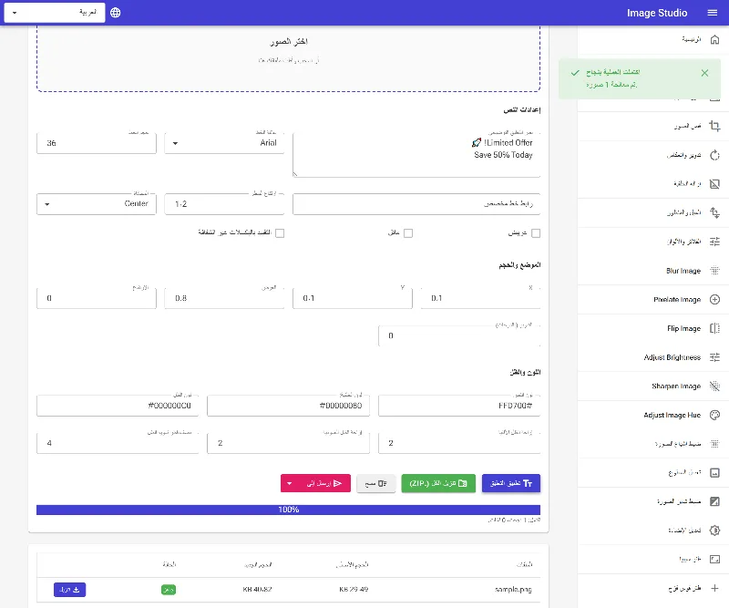The height and width of the screenshot is (608, 729).
Task: Select the Flip Image mirror icon
Action: coord(714,328)
